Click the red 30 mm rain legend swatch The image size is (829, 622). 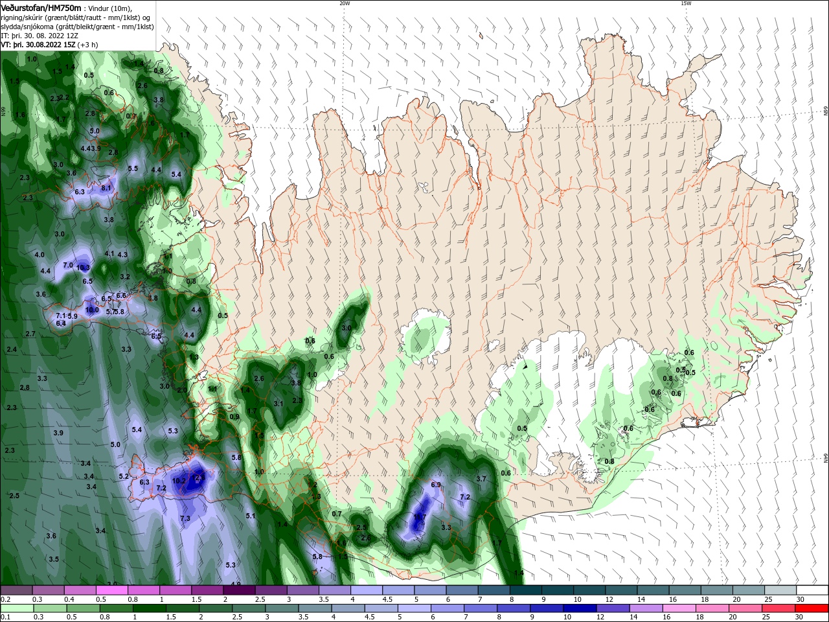click(812, 608)
